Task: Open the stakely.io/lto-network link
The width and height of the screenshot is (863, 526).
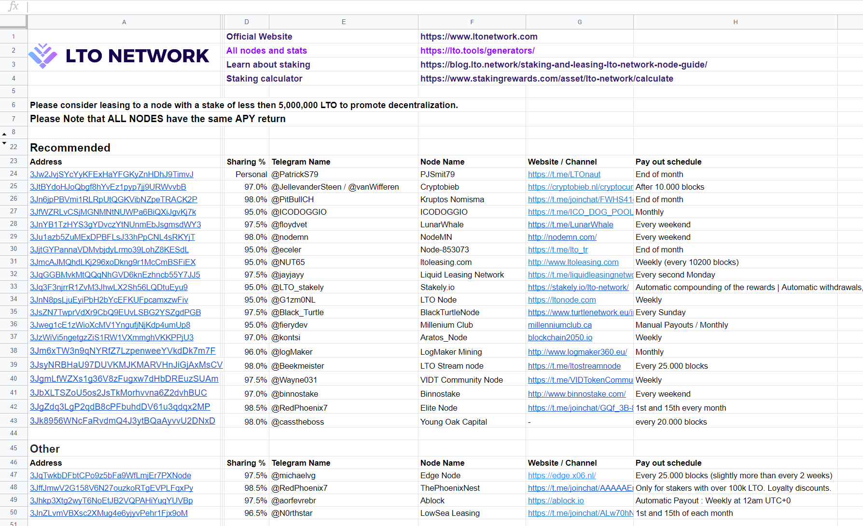Action: [x=578, y=287]
